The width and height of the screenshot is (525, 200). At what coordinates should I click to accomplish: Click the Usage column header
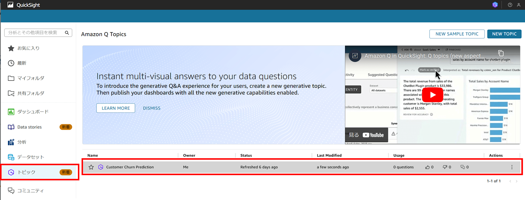click(399, 155)
